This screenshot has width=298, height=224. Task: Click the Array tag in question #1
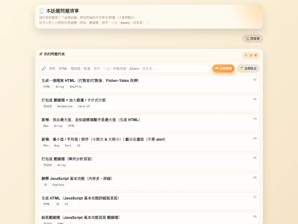point(60,87)
